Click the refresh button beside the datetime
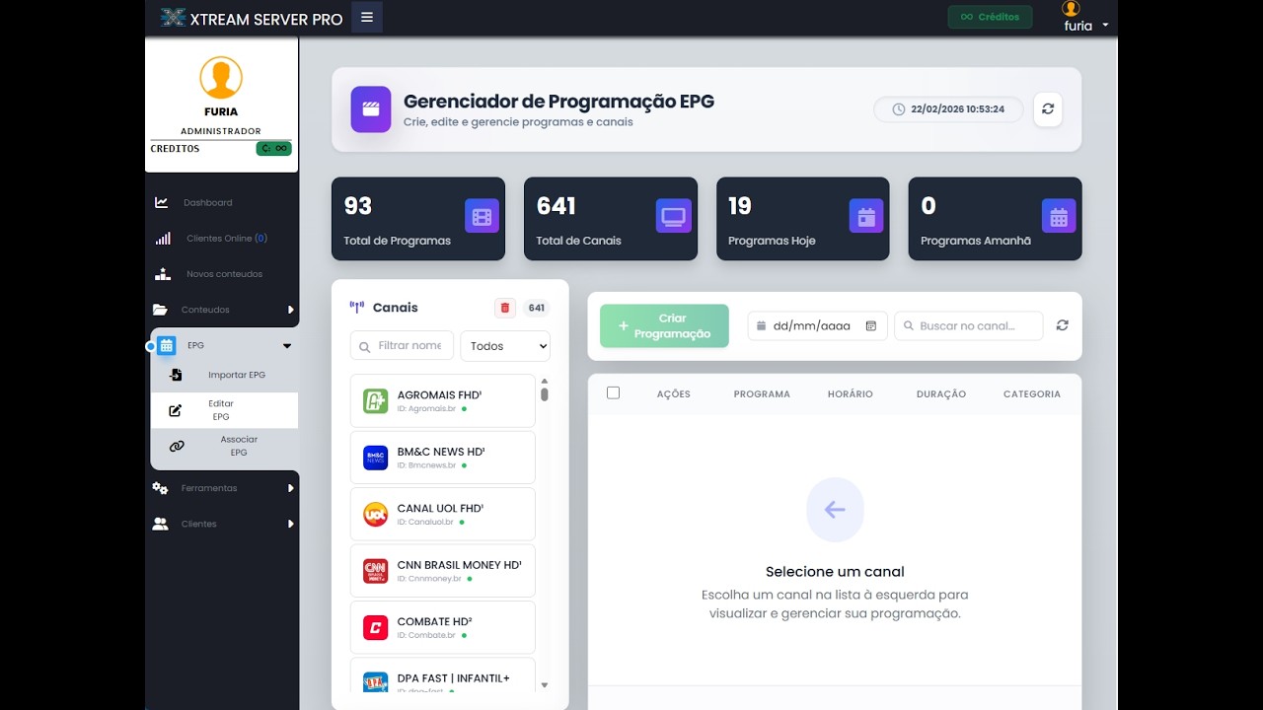1263x710 pixels. point(1048,108)
